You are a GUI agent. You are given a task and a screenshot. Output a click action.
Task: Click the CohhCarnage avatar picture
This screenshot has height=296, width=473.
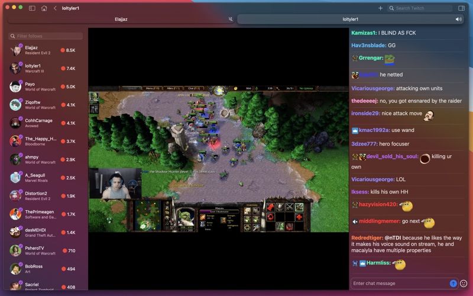point(15,123)
